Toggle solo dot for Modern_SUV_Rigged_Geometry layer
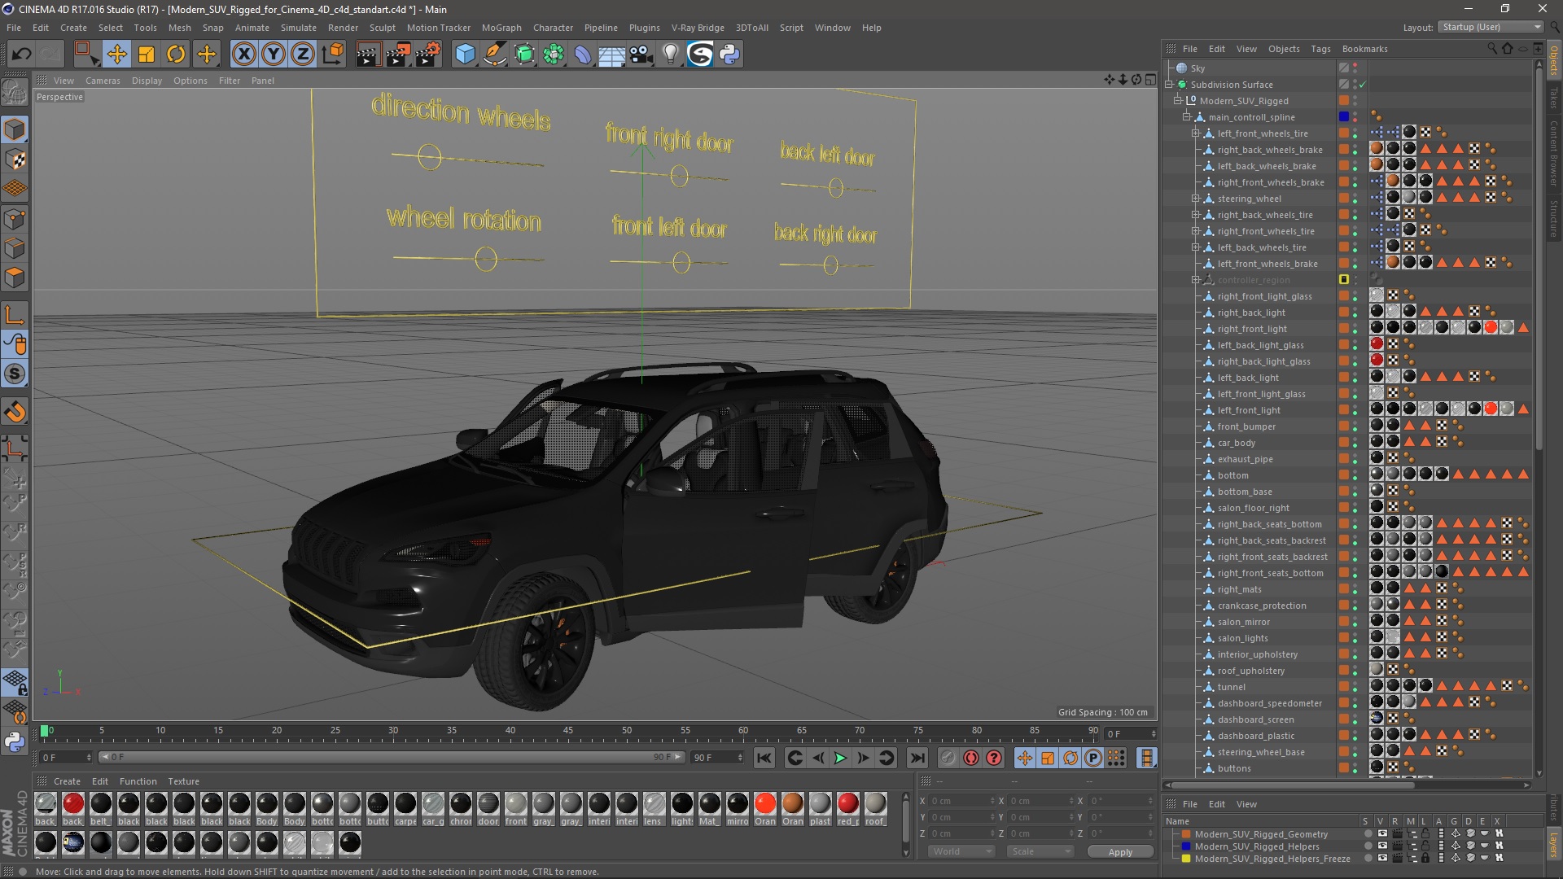This screenshot has width=1563, height=879. tap(1368, 833)
